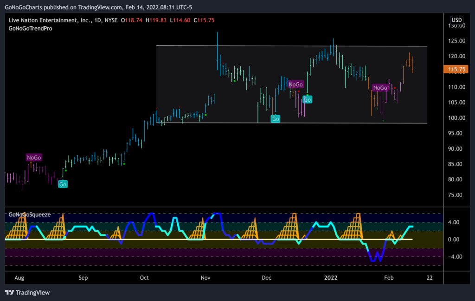Screen dimensions: 475x301
Task: Click the 100.00 price axis label
Action: tap(456, 118)
